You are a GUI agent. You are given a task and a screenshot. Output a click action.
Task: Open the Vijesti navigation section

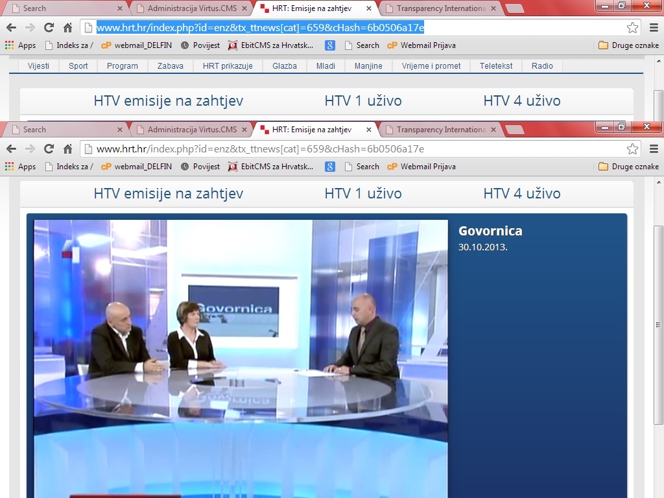[38, 65]
